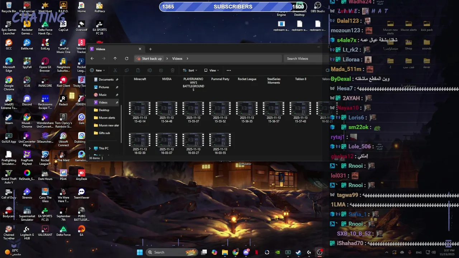Viewport: 459px width, 258px height.
Task: Click the Rename icon in Explorer toolbar
Action: (150, 70)
